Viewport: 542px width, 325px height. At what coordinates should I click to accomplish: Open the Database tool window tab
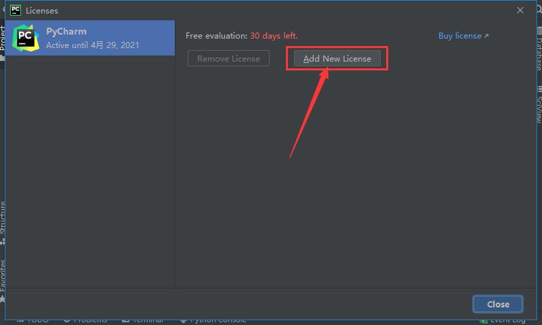[x=539, y=48]
